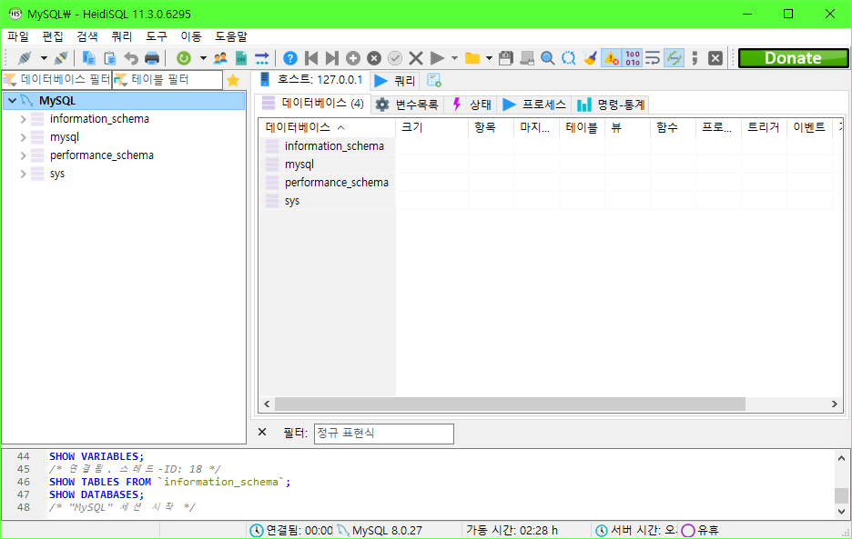This screenshot has height=539, width=852.
Task: Click the semicolon toolbar icon
Action: click(x=695, y=58)
